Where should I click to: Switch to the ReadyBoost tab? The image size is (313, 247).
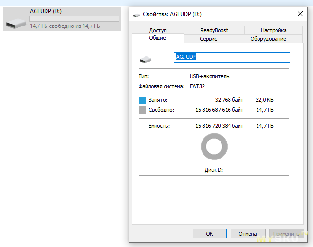click(214, 30)
